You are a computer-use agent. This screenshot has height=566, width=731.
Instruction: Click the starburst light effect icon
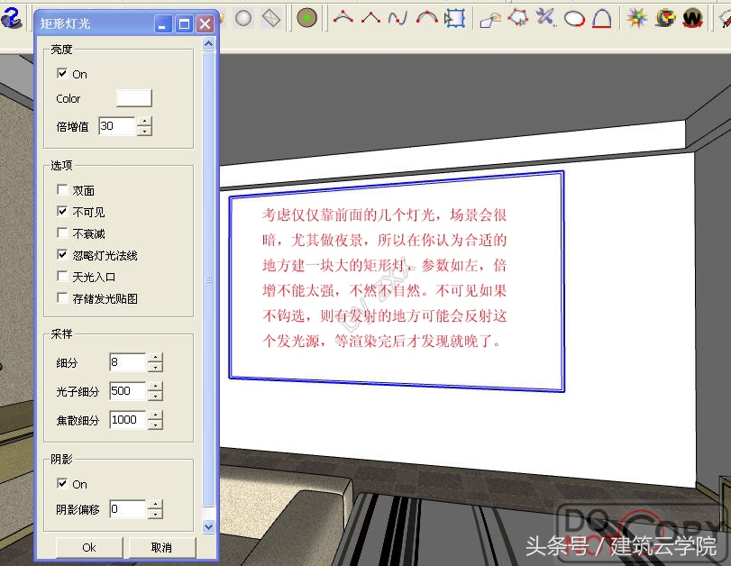636,17
